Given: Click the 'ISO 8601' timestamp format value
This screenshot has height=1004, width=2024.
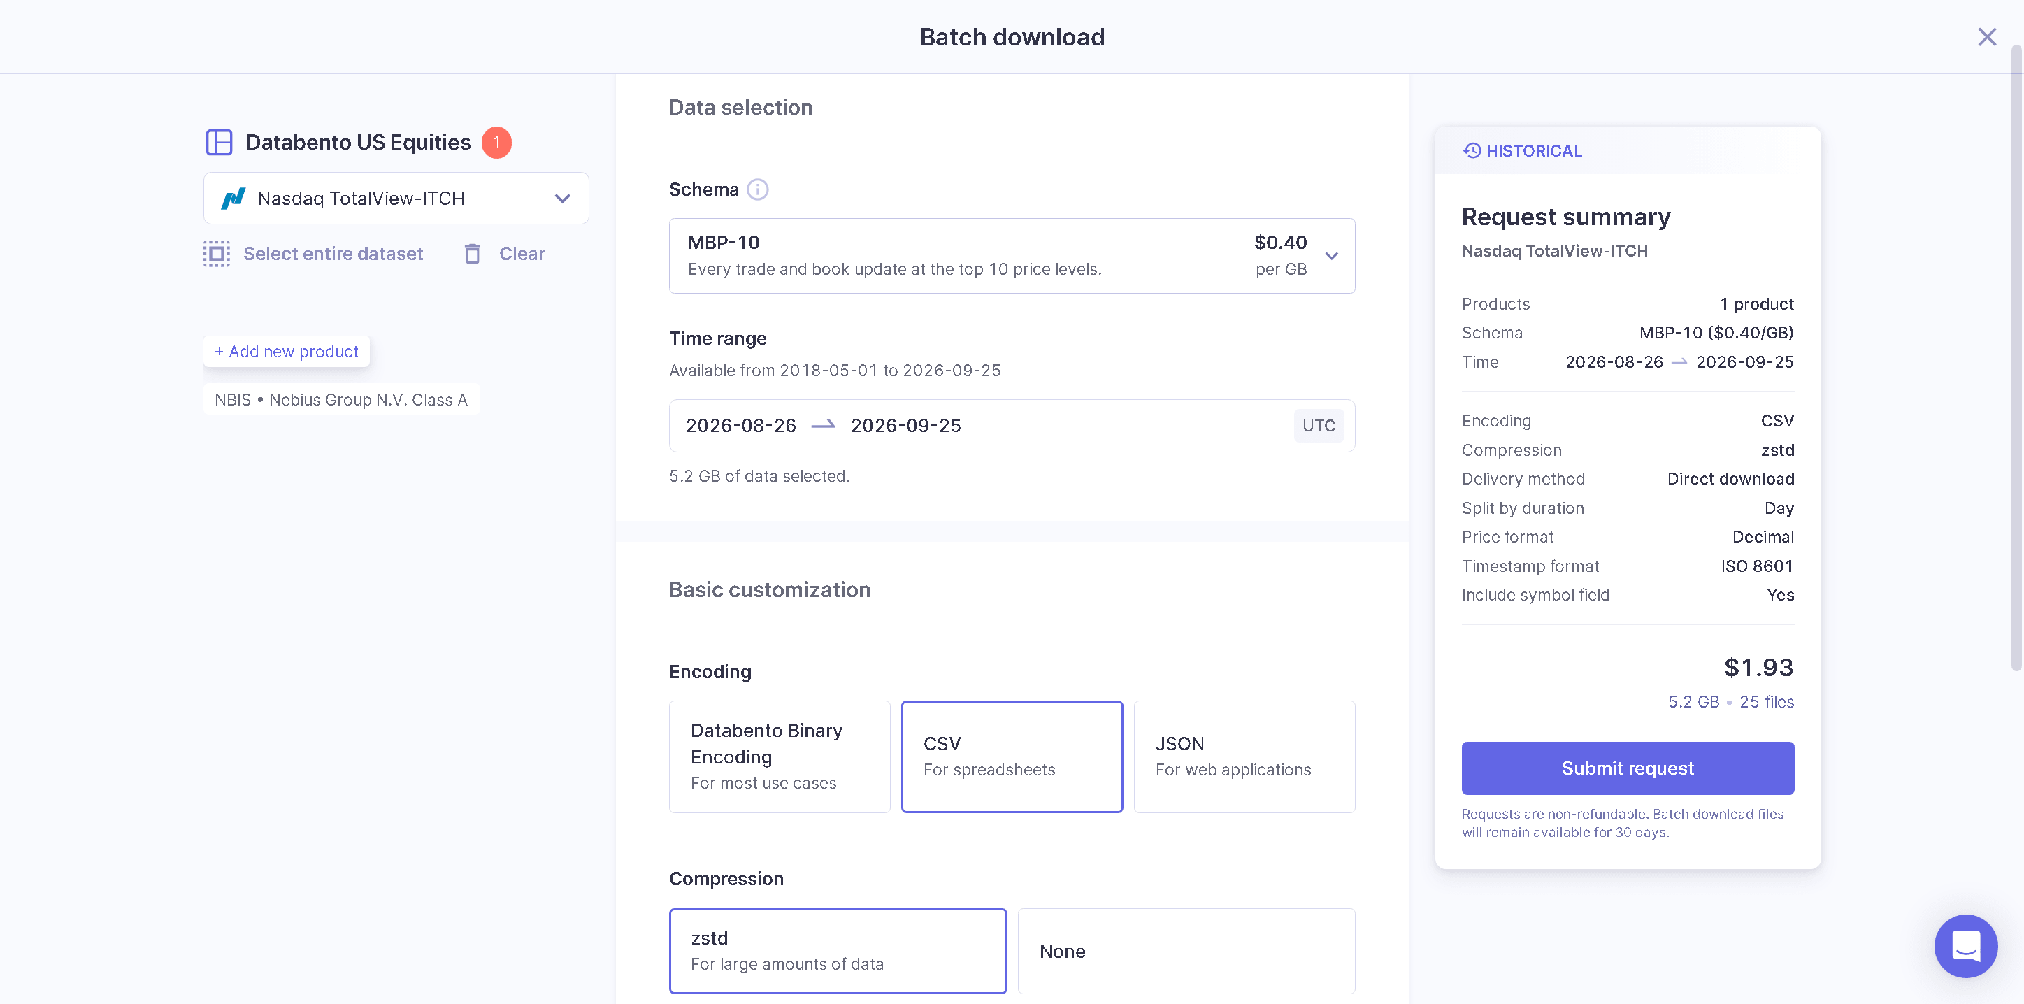Looking at the screenshot, I should (1757, 566).
